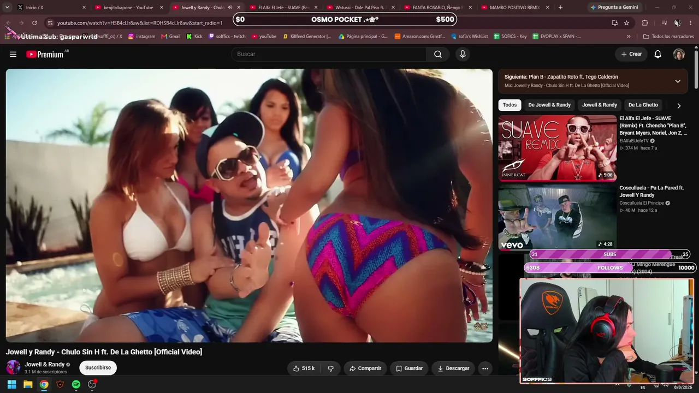Image resolution: width=699 pixels, height=393 pixels.
Task: Open Cosculluela El Principe channel link
Action: click(642, 203)
